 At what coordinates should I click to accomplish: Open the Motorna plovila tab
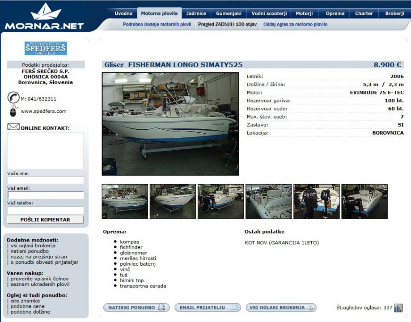click(x=159, y=13)
